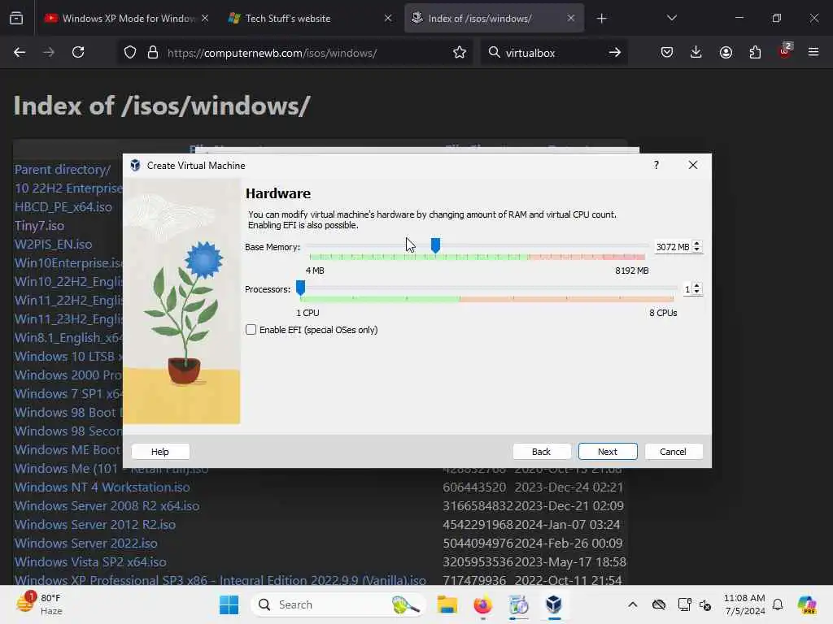Open the Windows NT 4 Workstation.iso link

[x=102, y=487]
